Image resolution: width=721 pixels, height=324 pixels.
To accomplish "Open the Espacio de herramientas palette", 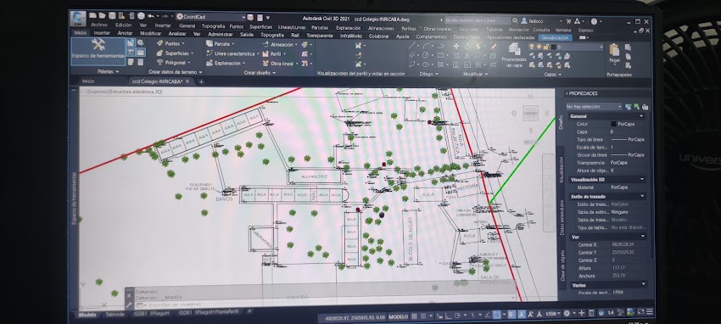I will coord(98,51).
